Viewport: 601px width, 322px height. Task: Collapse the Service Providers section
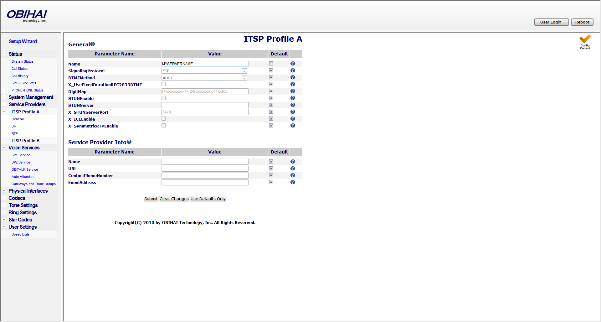click(x=4, y=104)
